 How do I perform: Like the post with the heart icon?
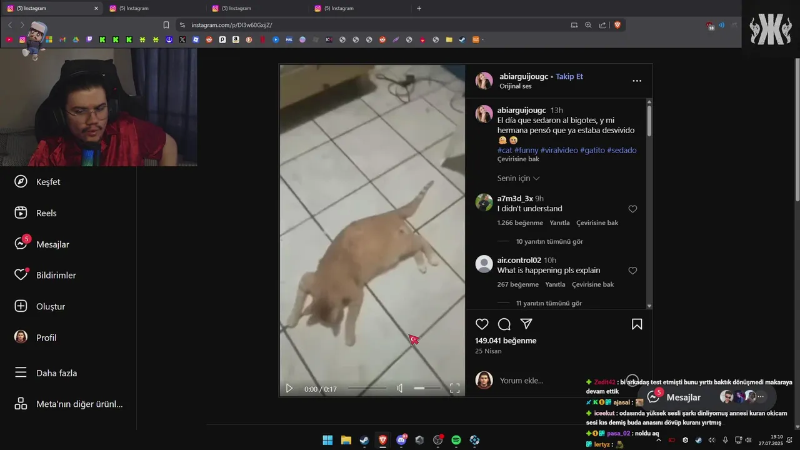click(482, 324)
